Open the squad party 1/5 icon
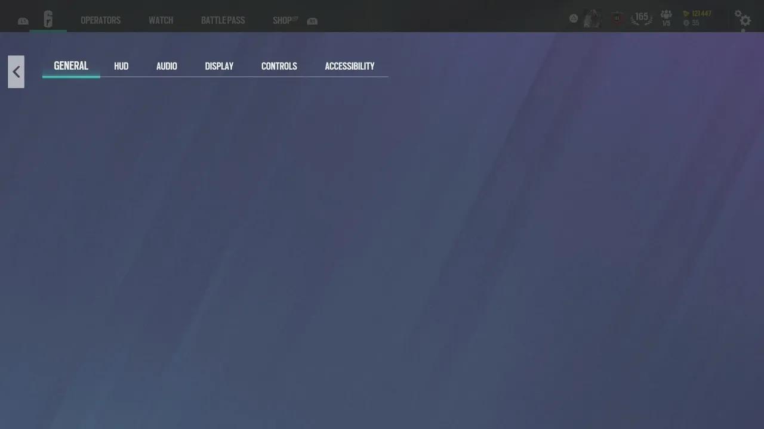The width and height of the screenshot is (764, 429). click(x=666, y=18)
